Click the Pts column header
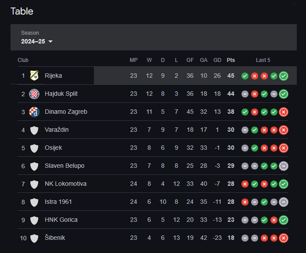Screen dimensions: 306x253 tap(230, 60)
